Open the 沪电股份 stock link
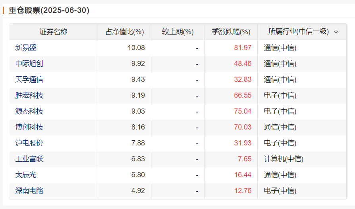 point(29,143)
